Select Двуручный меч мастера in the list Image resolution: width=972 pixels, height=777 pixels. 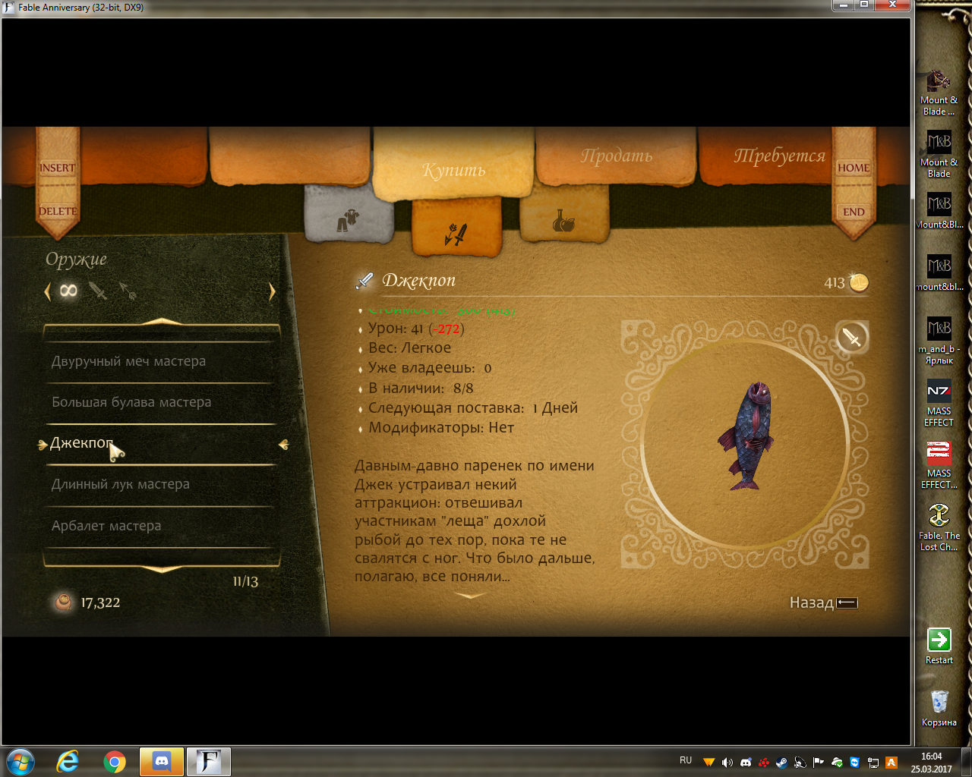161,361
